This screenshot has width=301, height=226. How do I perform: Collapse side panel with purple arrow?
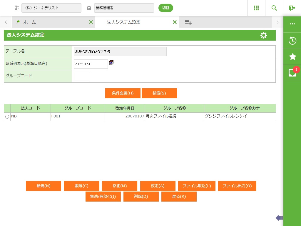pos(279,218)
